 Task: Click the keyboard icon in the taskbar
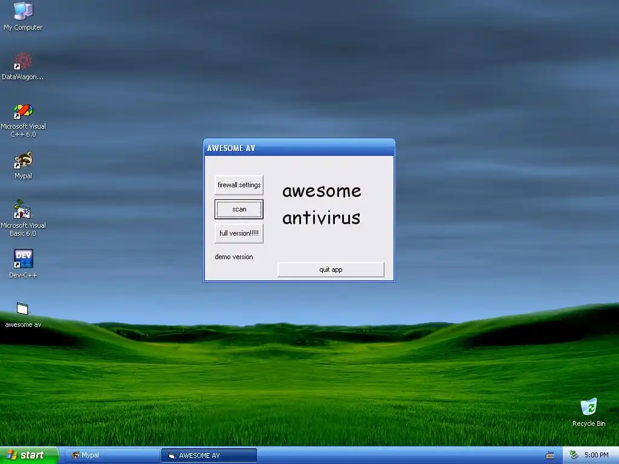pos(550,456)
